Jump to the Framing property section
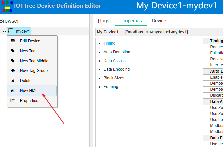The height and width of the screenshot is (147, 223). pyautogui.click(x=111, y=87)
